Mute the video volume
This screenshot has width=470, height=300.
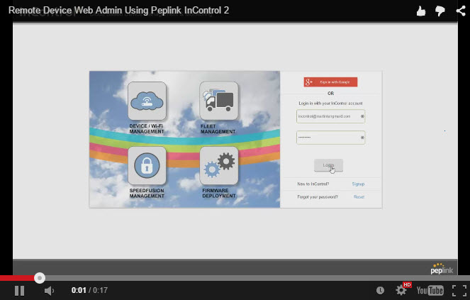click(49, 290)
